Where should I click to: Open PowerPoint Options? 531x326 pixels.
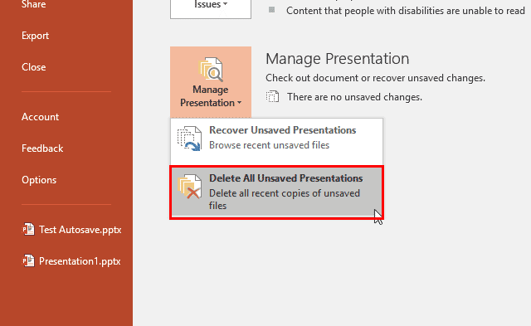[39, 180]
